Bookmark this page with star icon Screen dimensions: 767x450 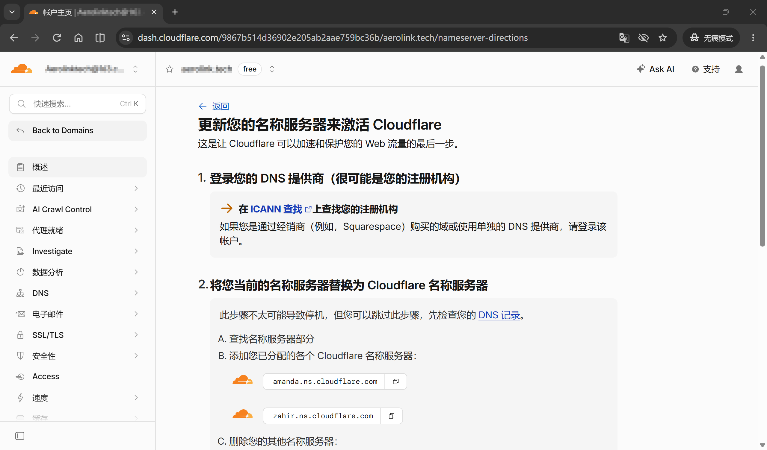[x=663, y=38]
